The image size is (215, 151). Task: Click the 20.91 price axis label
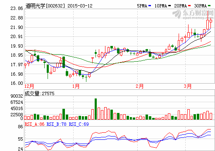click(x=17, y=36)
